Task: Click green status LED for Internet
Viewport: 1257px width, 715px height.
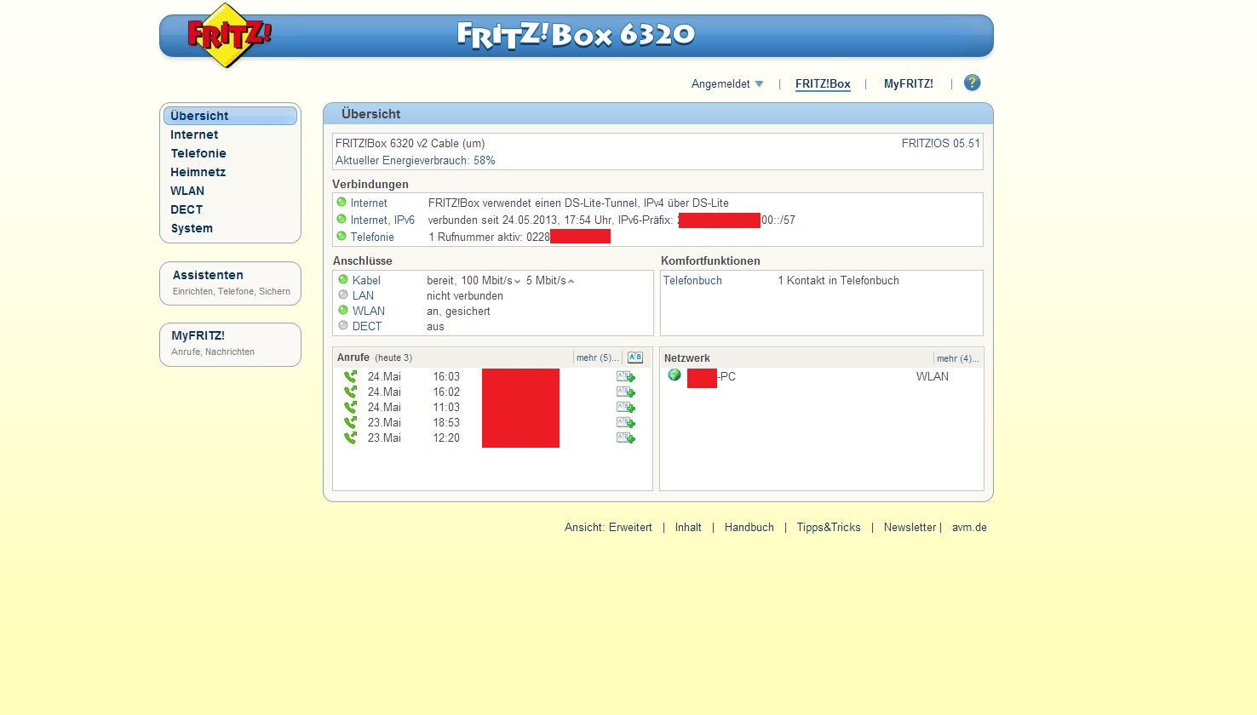Action: [342, 202]
